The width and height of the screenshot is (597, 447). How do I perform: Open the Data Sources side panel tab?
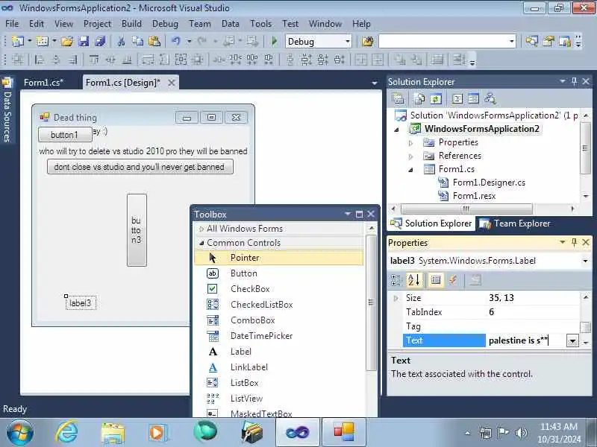tap(7, 110)
